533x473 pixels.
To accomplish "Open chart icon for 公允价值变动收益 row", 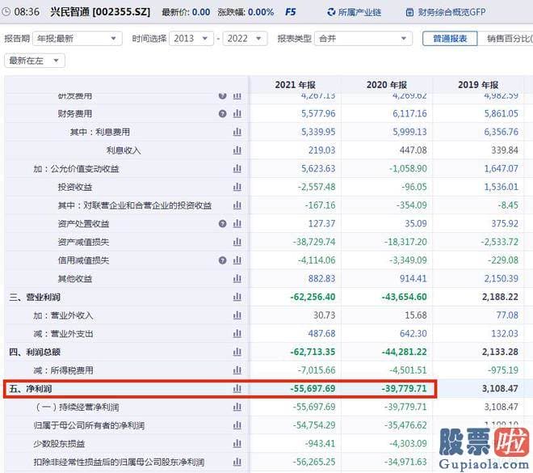I will [237, 169].
